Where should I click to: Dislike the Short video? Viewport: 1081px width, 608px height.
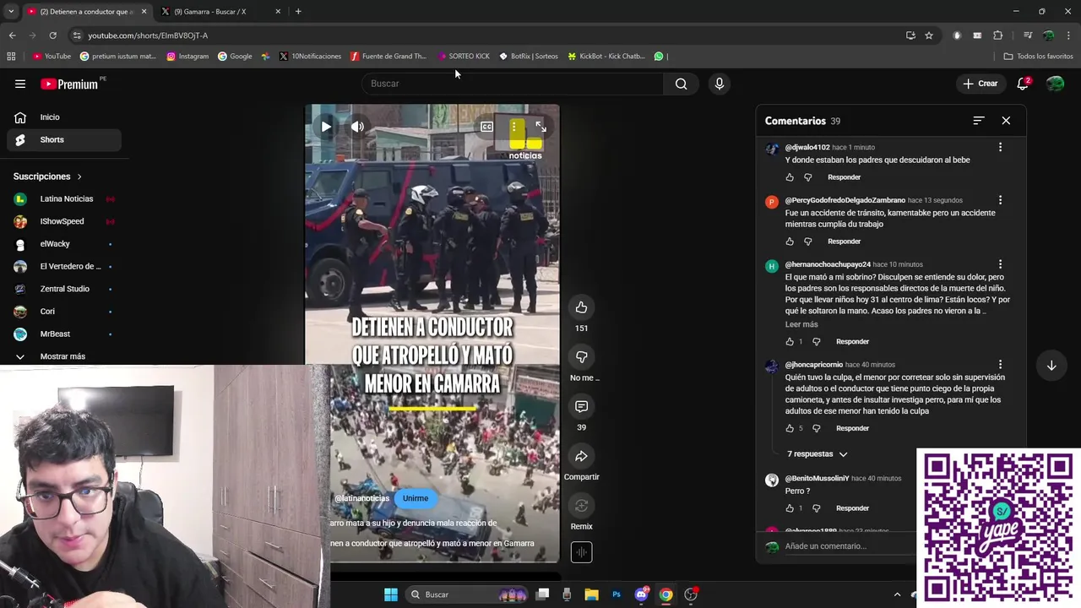tap(581, 357)
